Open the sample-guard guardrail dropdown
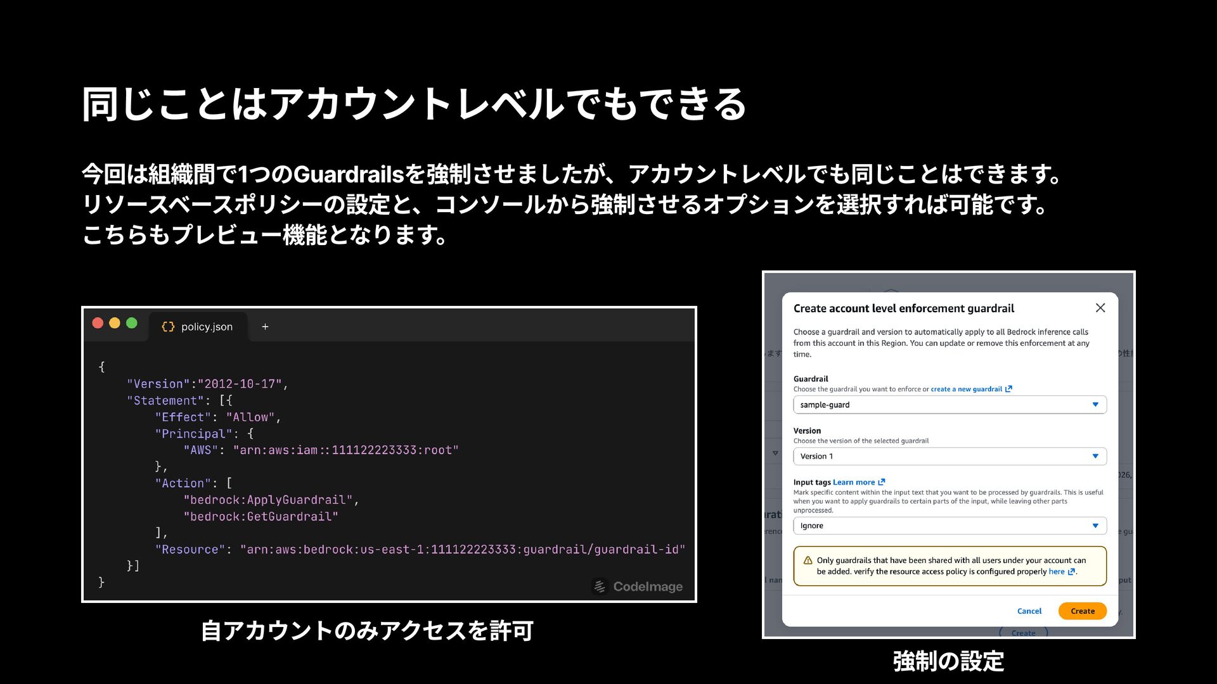This screenshot has width=1217, height=684. tap(949, 405)
